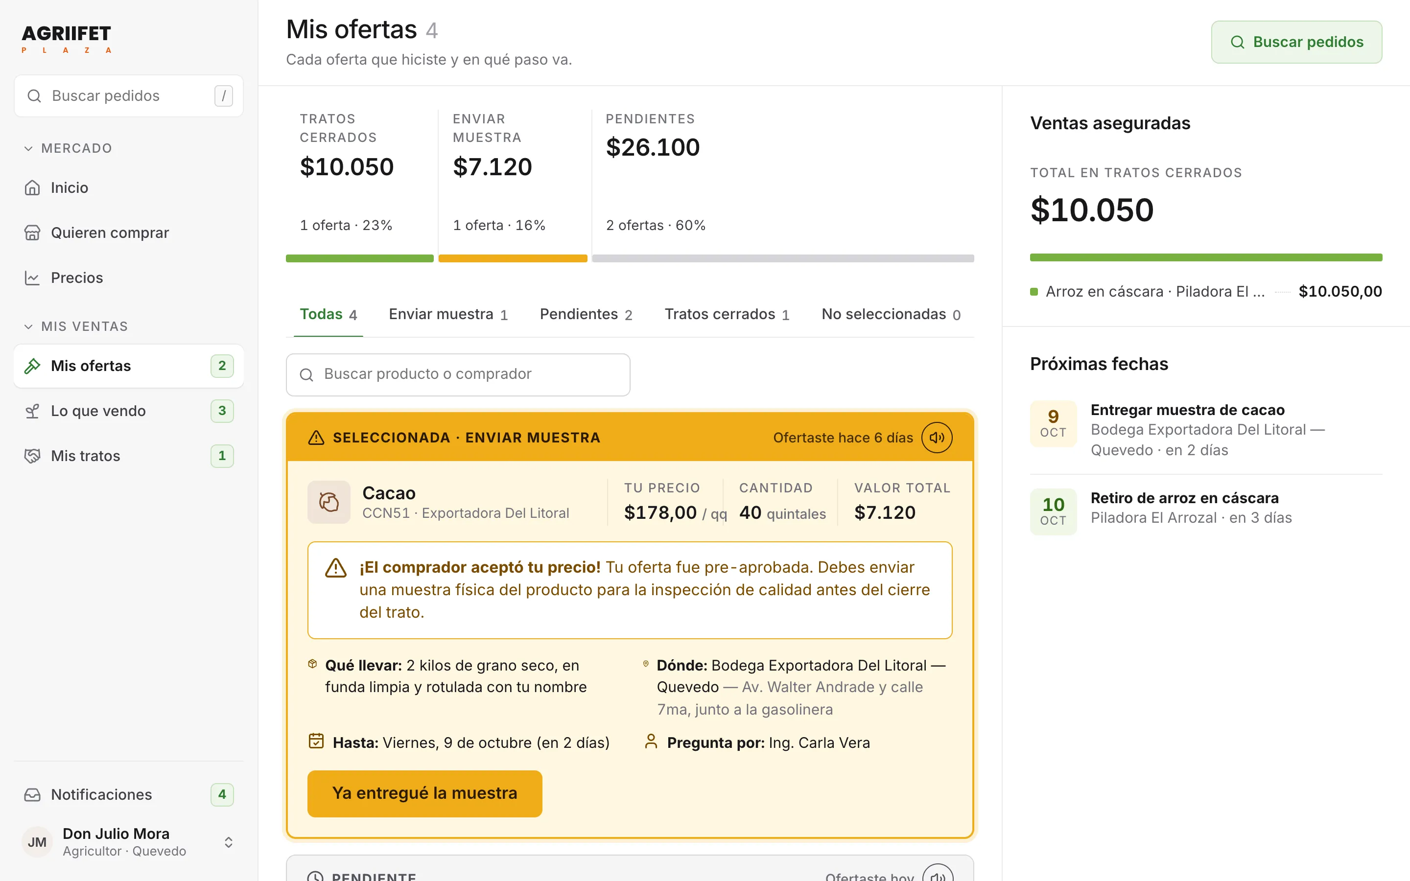Image resolution: width=1410 pixels, height=881 pixels.
Task: Collapse the MERCADO sidebar section
Action: (x=68, y=148)
